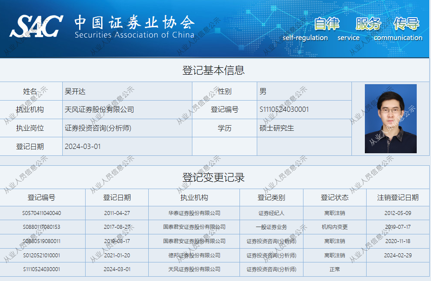Click the 执业岗位 field label
Image resolution: width=431 pixels, height=281 pixels.
[30, 128]
